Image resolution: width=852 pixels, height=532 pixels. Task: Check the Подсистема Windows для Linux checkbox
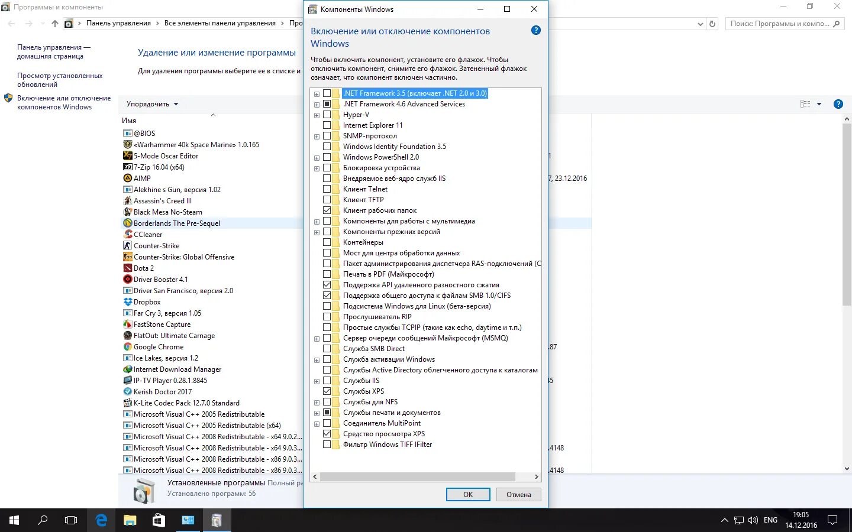[327, 306]
